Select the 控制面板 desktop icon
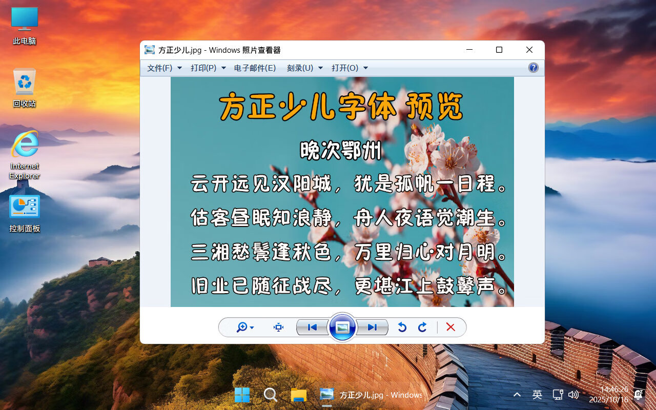This screenshot has width=656, height=410. (25, 213)
